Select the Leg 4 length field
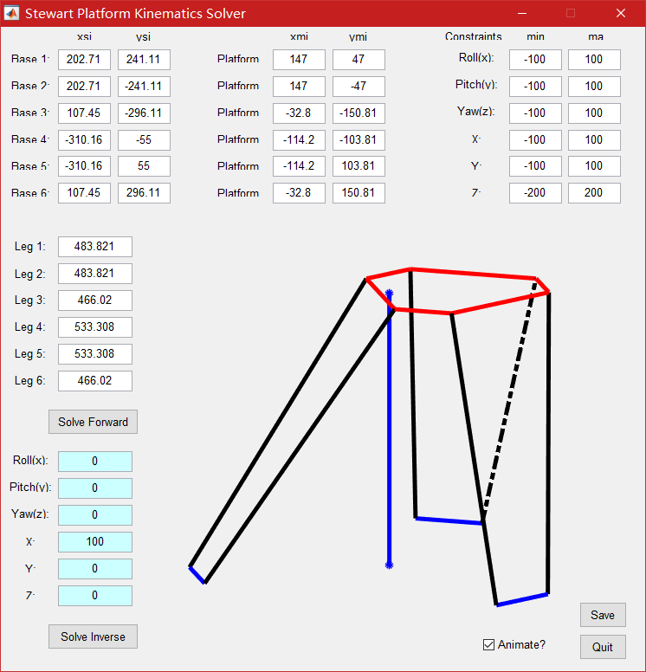The image size is (646, 672). pyautogui.click(x=95, y=327)
